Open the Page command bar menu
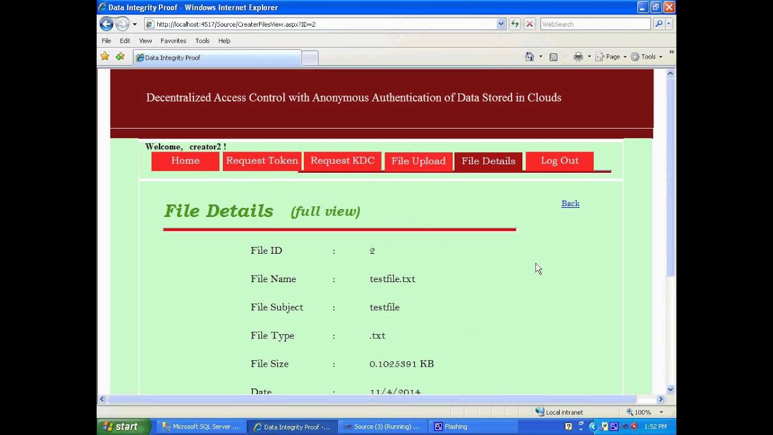This screenshot has width=773, height=435. pyautogui.click(x=611, y=57)
